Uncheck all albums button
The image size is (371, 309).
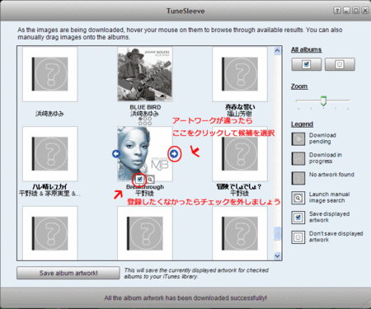coord(340,64)
